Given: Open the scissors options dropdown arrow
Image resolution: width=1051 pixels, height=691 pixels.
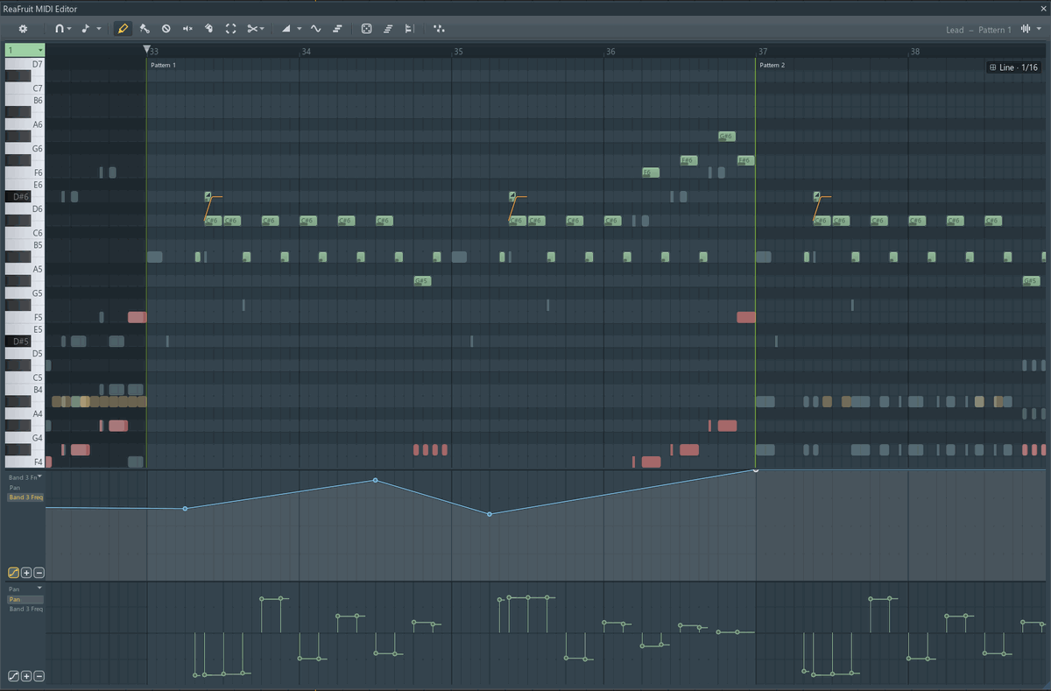Looking at the screenshot, I should (263, 29).
